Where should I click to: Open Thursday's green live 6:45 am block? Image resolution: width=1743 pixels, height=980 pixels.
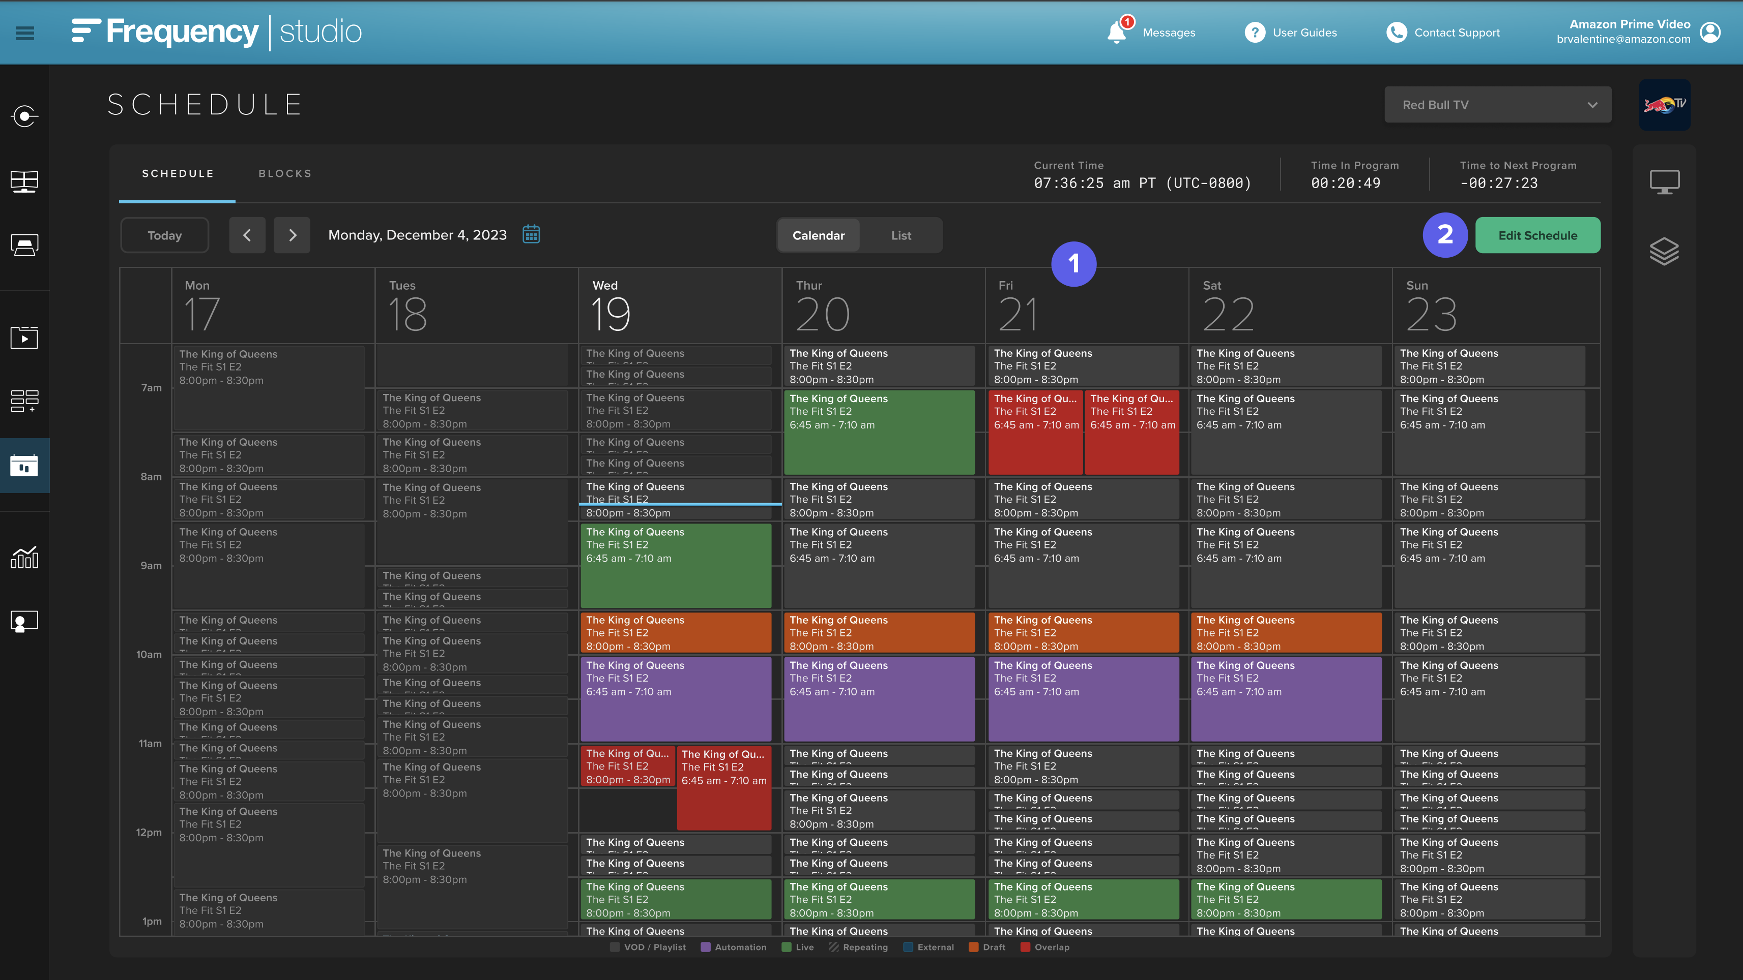coord(879,432)
